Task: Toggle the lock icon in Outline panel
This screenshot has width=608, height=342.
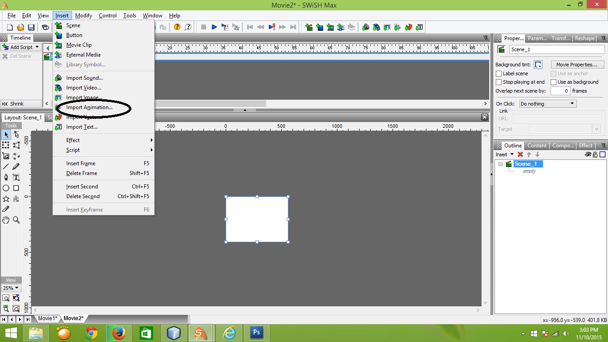Action: coord(595,155)
